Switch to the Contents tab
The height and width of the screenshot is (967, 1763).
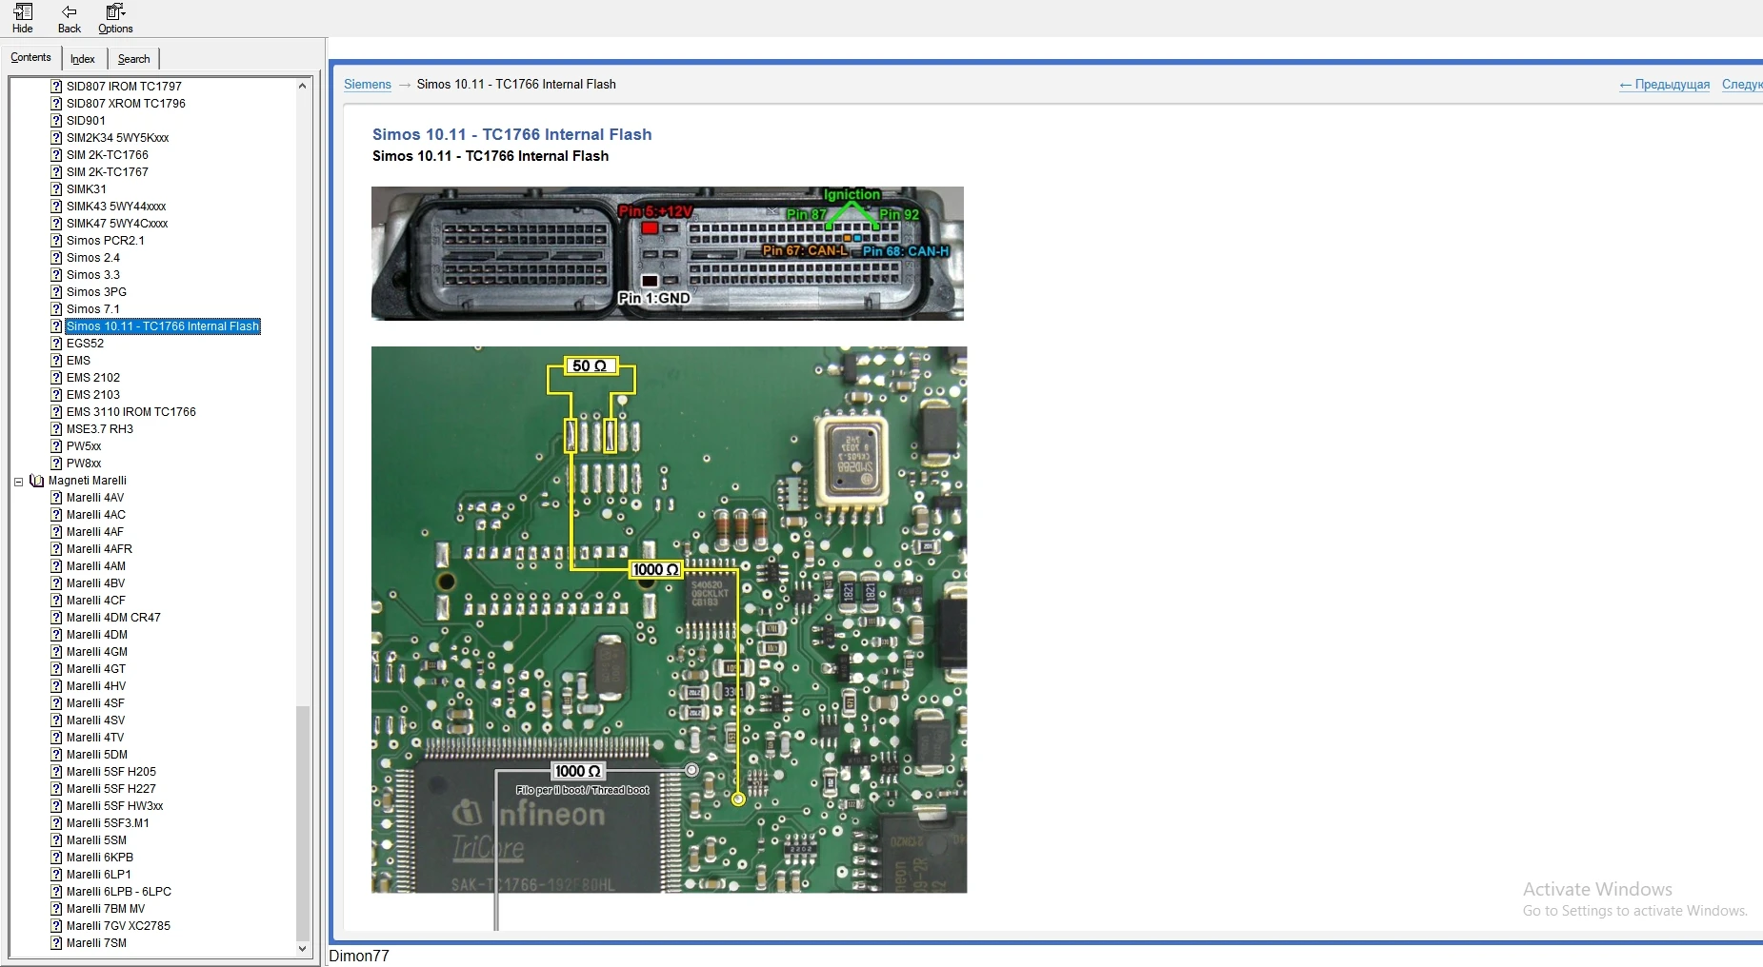pyautogui.click(x=30, y=58)
